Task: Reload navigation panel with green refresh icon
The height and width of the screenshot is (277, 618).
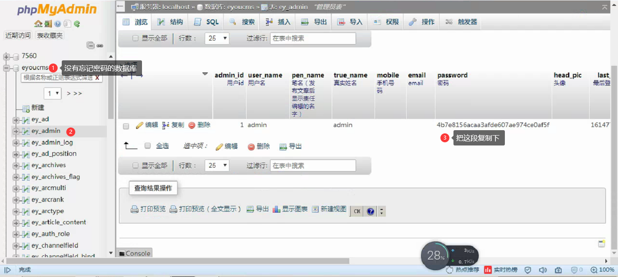Action: (77, 24)
